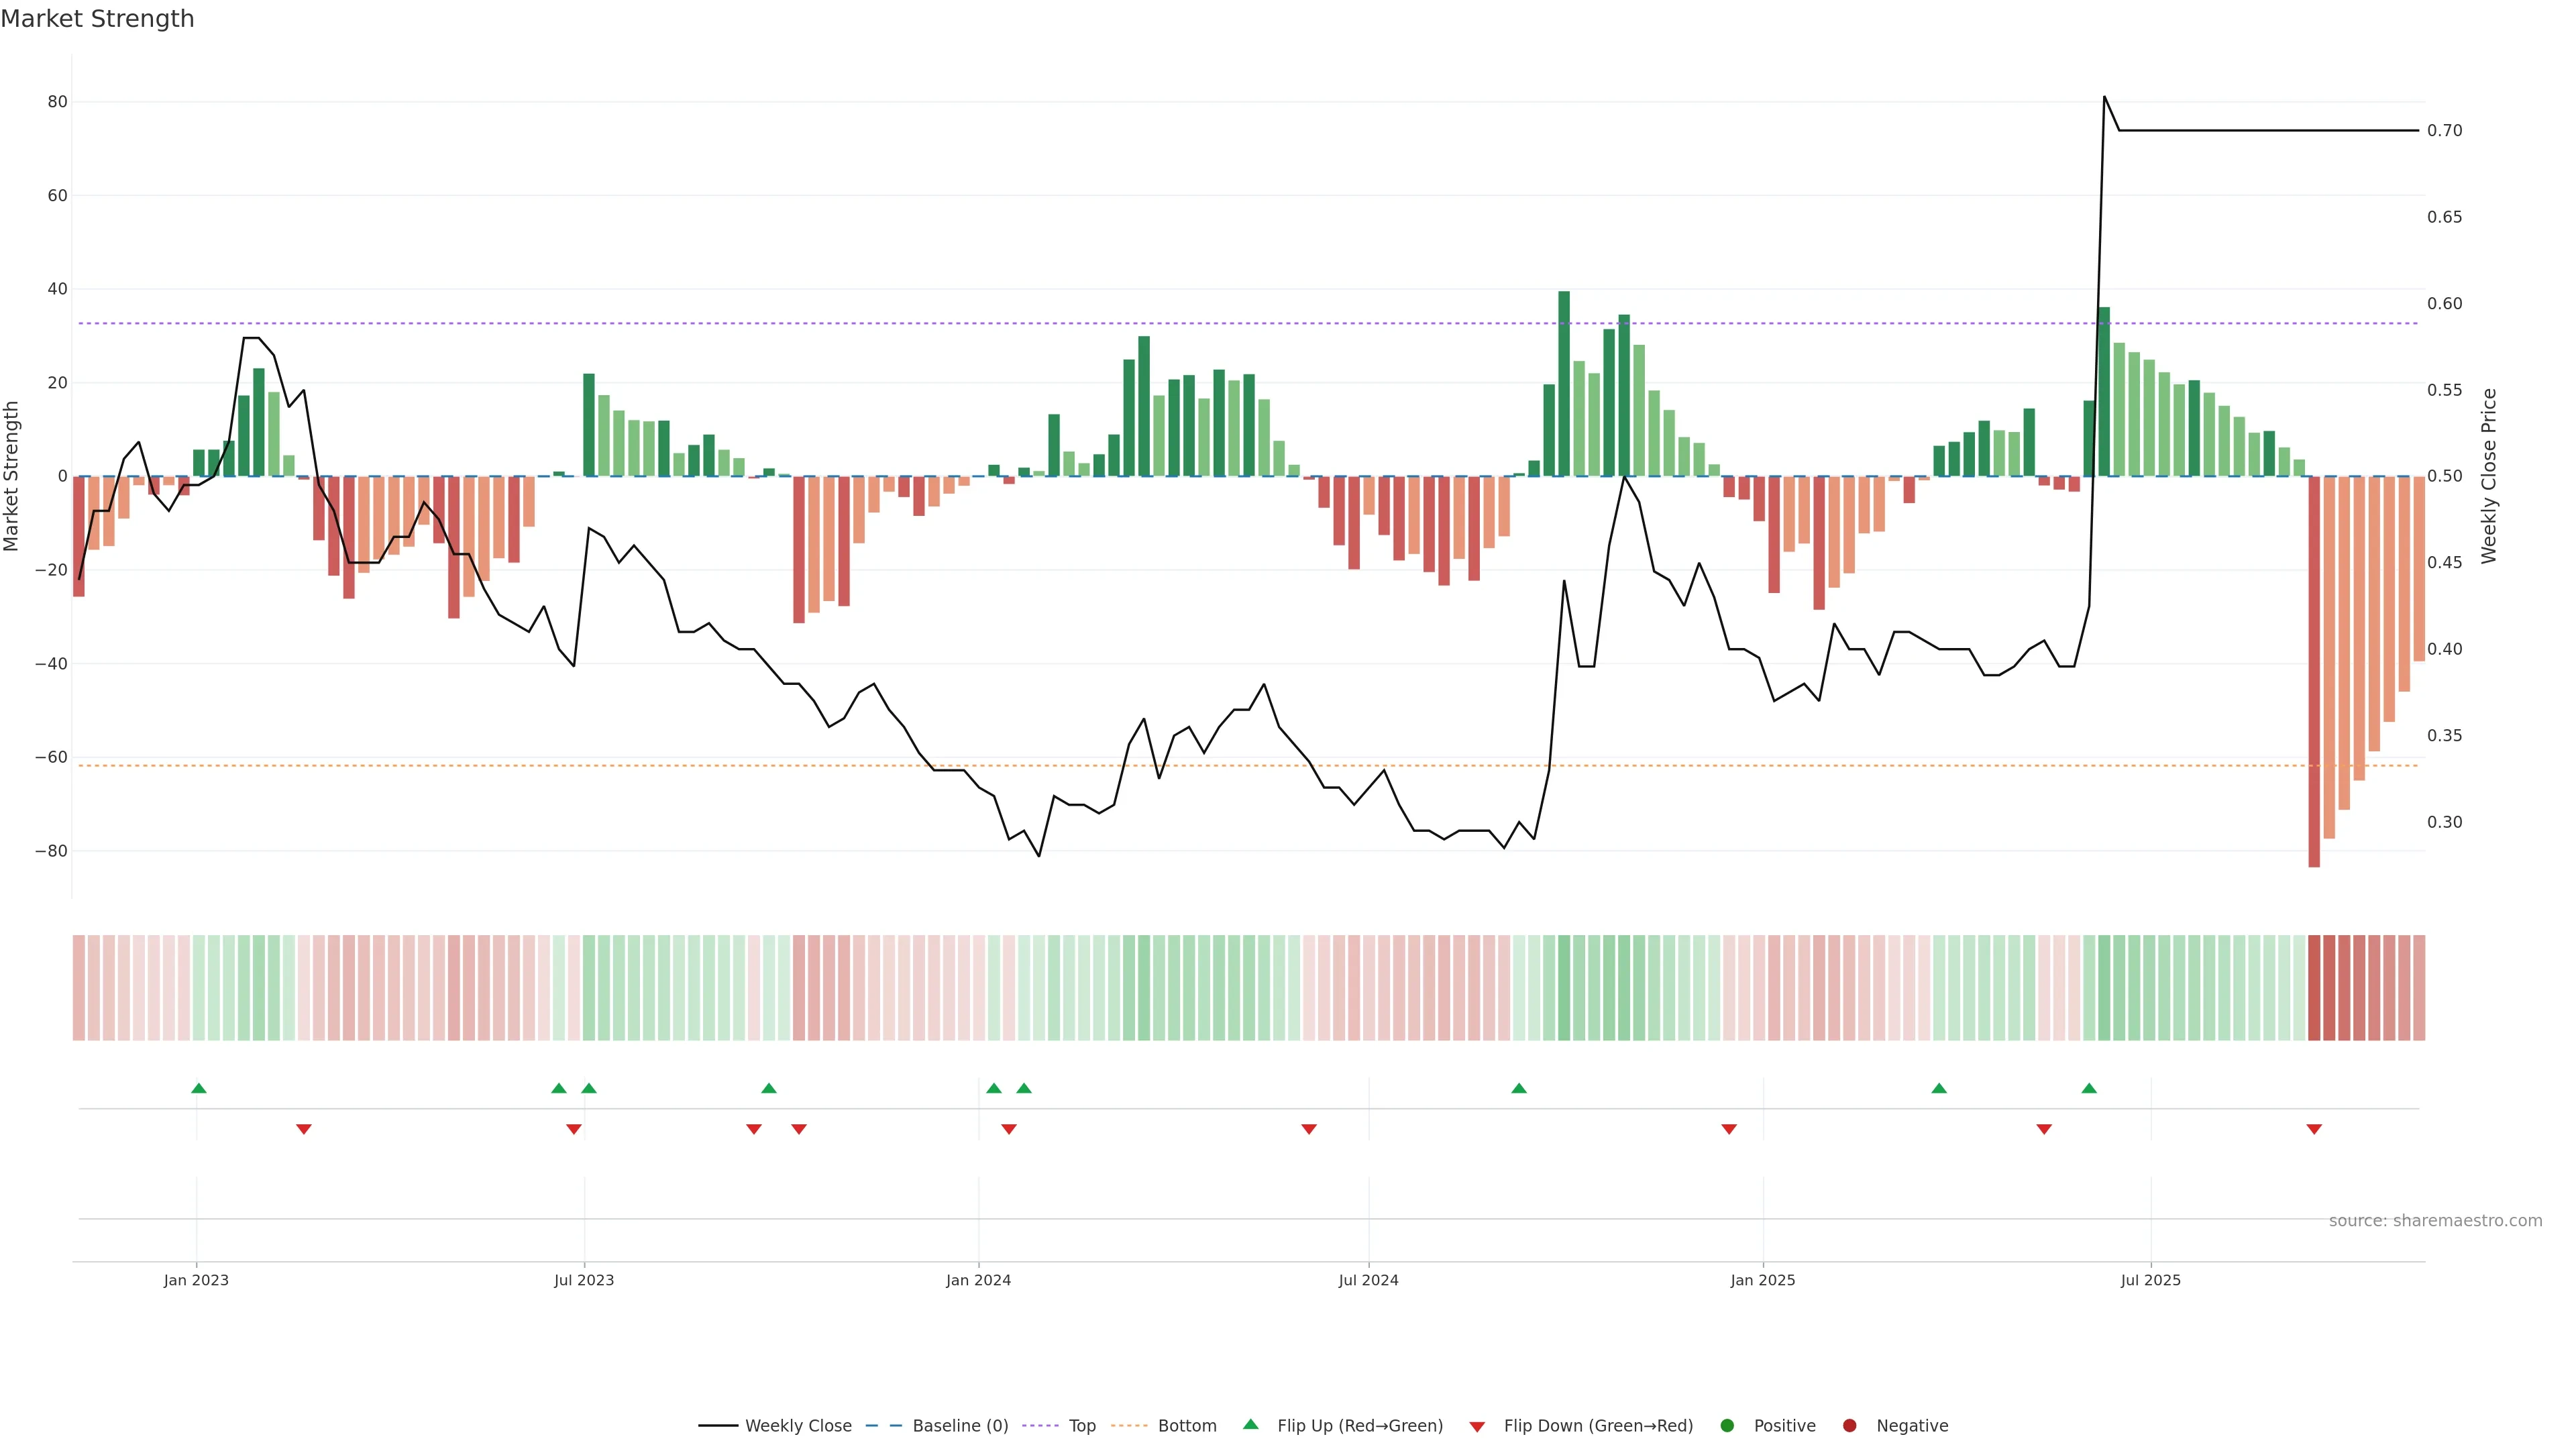
Task: Click the Flip Up green triangle legend icon
Action: click(1250, 1424)
